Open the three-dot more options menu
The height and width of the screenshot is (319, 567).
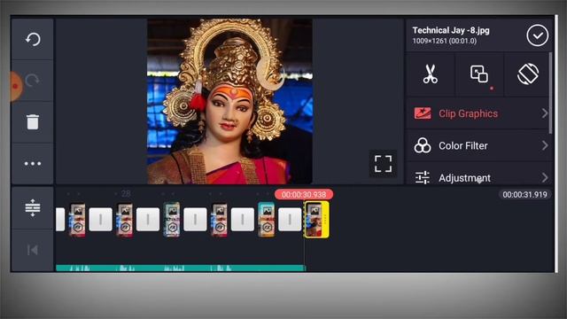tap(33, 163)
